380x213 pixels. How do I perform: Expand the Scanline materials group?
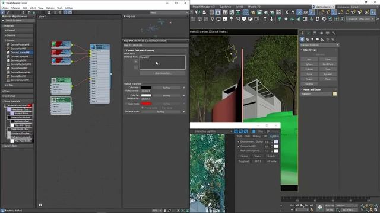tap(6, 35)
